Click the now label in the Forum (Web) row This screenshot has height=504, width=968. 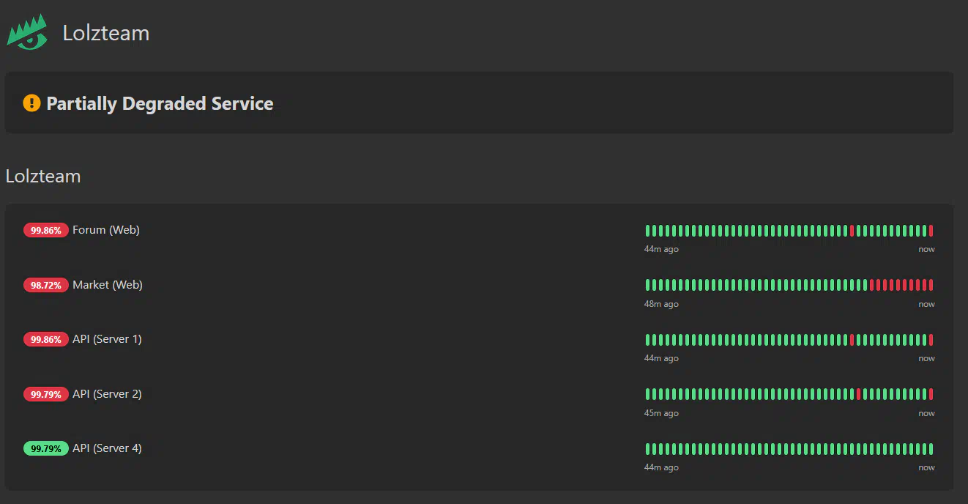coord(926,250)
